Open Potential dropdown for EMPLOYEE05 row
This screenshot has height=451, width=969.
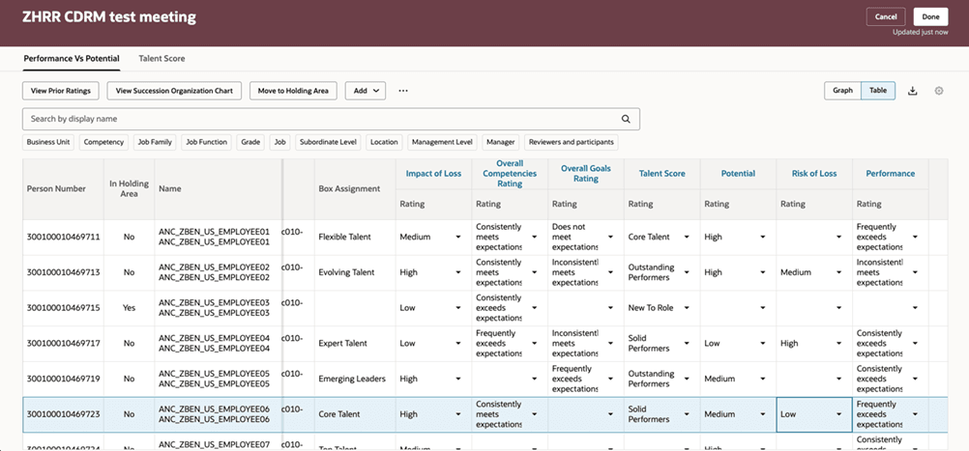click(763, 379)
